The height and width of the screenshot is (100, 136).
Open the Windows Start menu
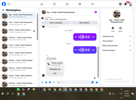point(2,94)
